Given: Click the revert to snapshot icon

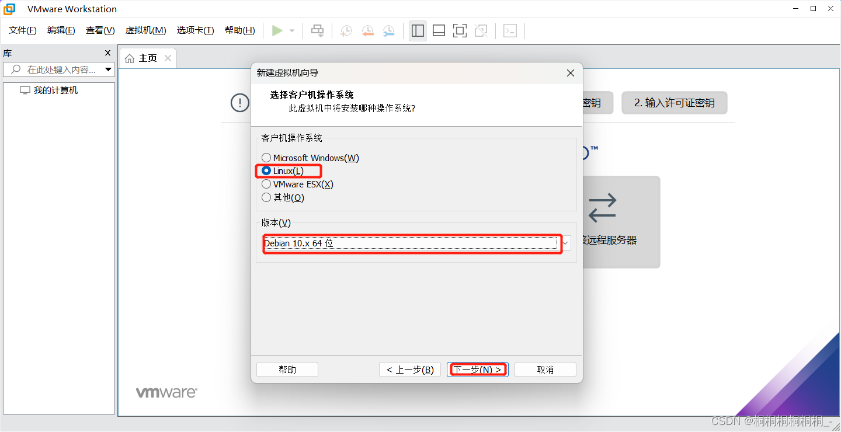Looking at the screenshot, I should coord(367,30).
